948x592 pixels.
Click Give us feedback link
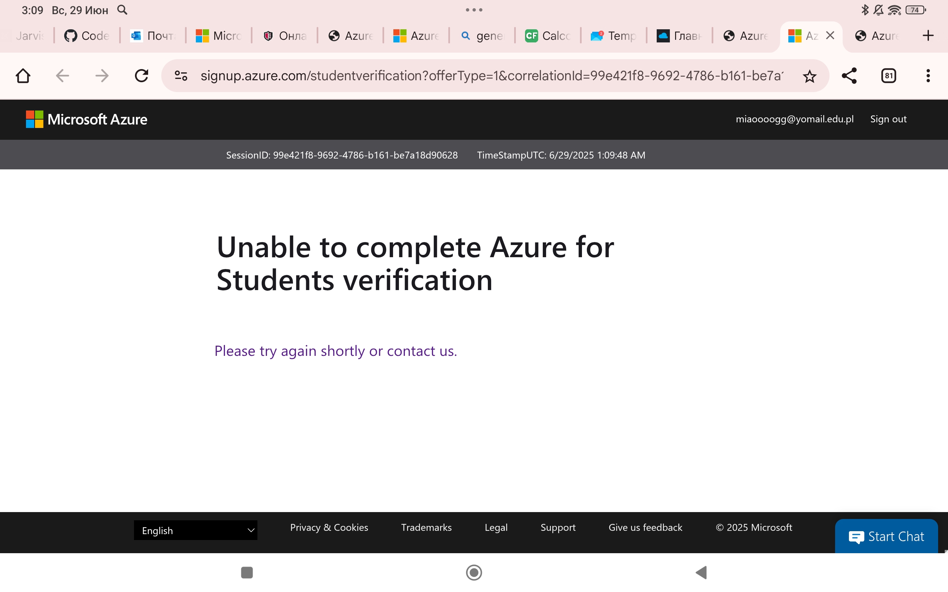(x=645, y=528)
